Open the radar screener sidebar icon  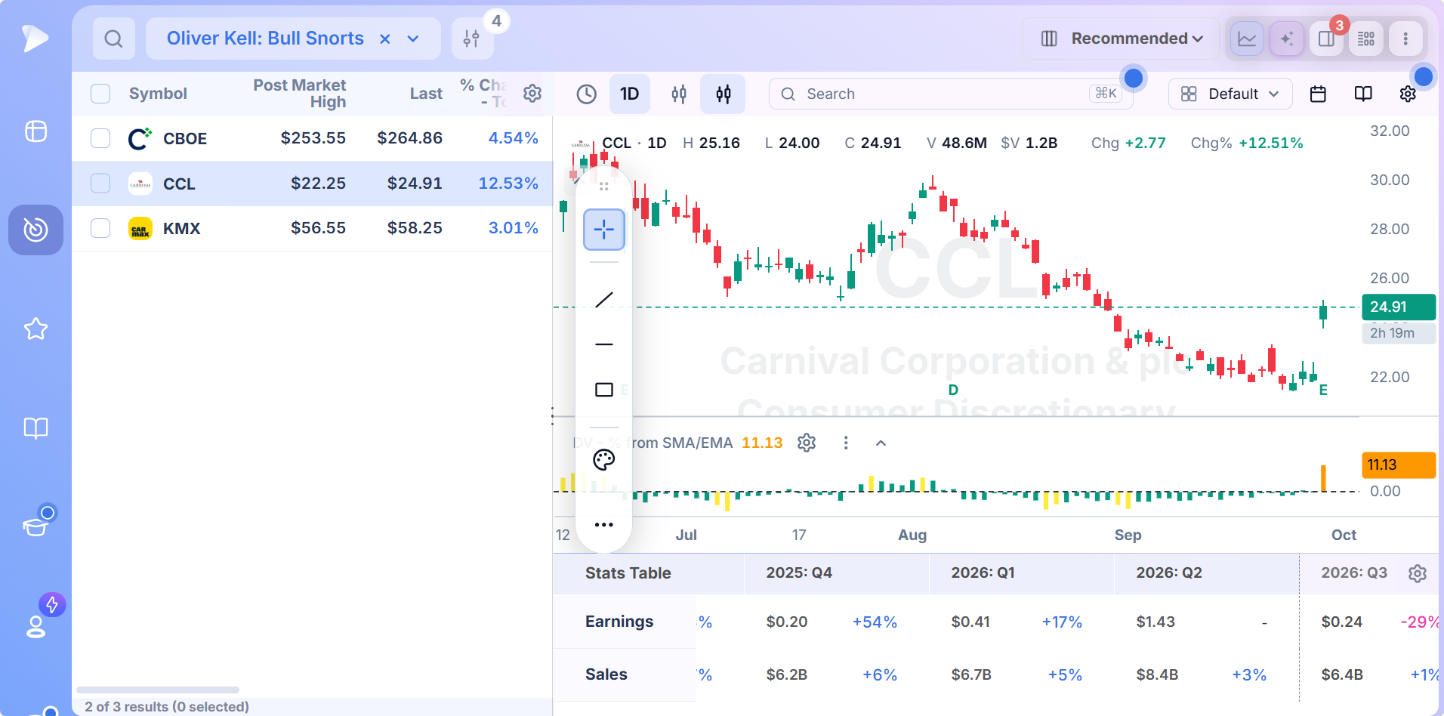click(35, 230)
